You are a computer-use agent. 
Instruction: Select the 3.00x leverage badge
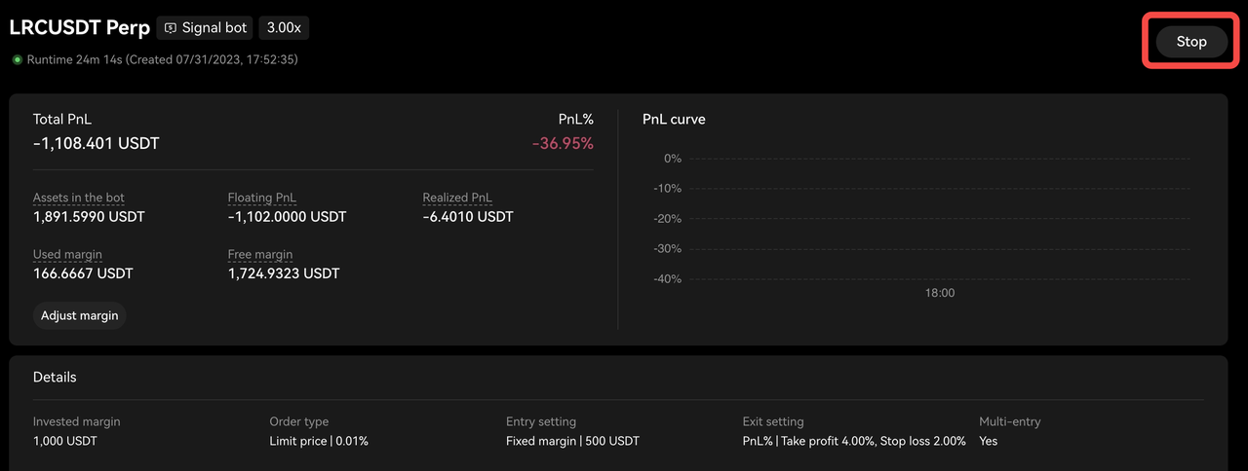[284, 28]
